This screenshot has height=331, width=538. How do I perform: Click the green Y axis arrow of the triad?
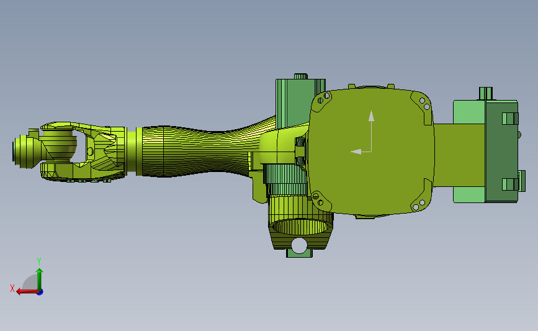coord(40,279)
